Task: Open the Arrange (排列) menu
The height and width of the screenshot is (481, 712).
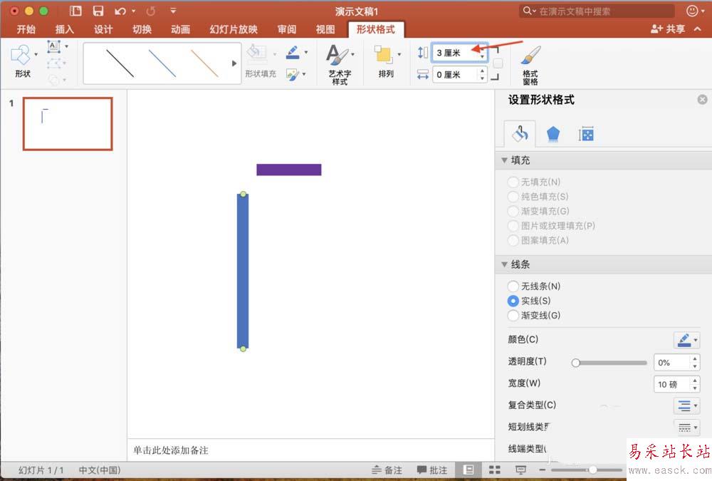Action: pyautogui.click(x=385, y=61)
